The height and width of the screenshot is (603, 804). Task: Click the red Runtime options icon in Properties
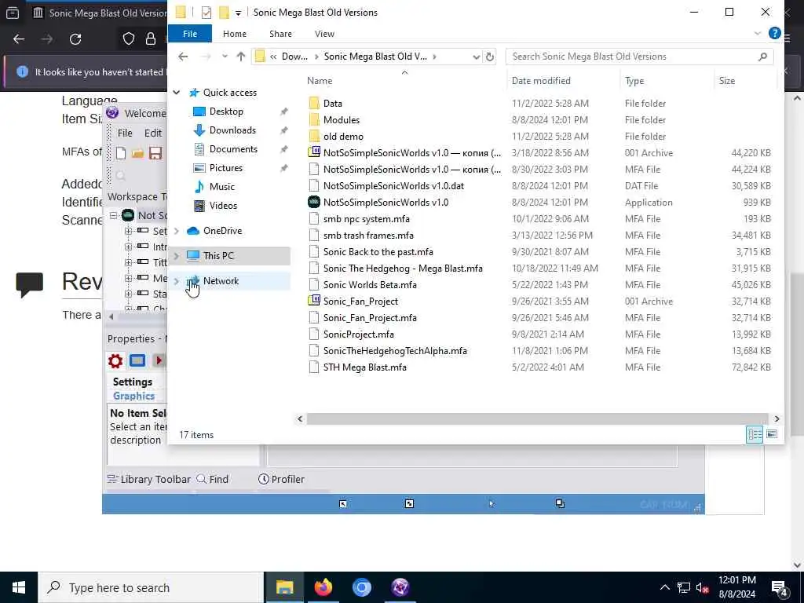click(x=159, y=361)
